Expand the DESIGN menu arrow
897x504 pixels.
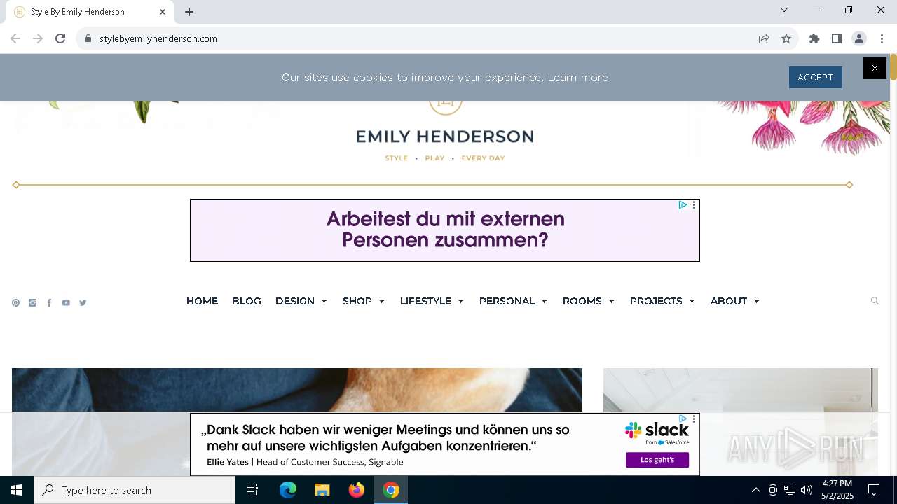[x=324, y=302]
